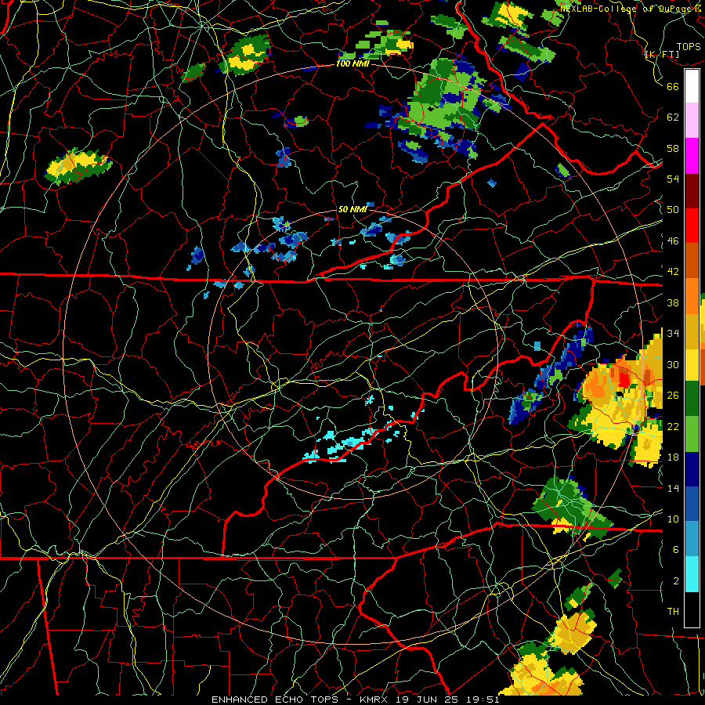705x705 pixels.
Task: Select the 14 legend value
Action: coord(673,488)
